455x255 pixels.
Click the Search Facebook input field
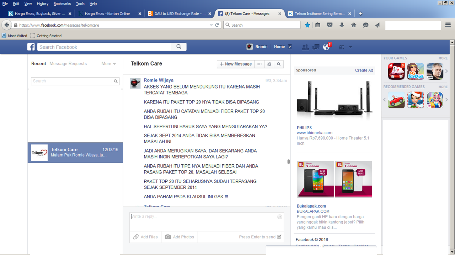click(x=105, y=47)
